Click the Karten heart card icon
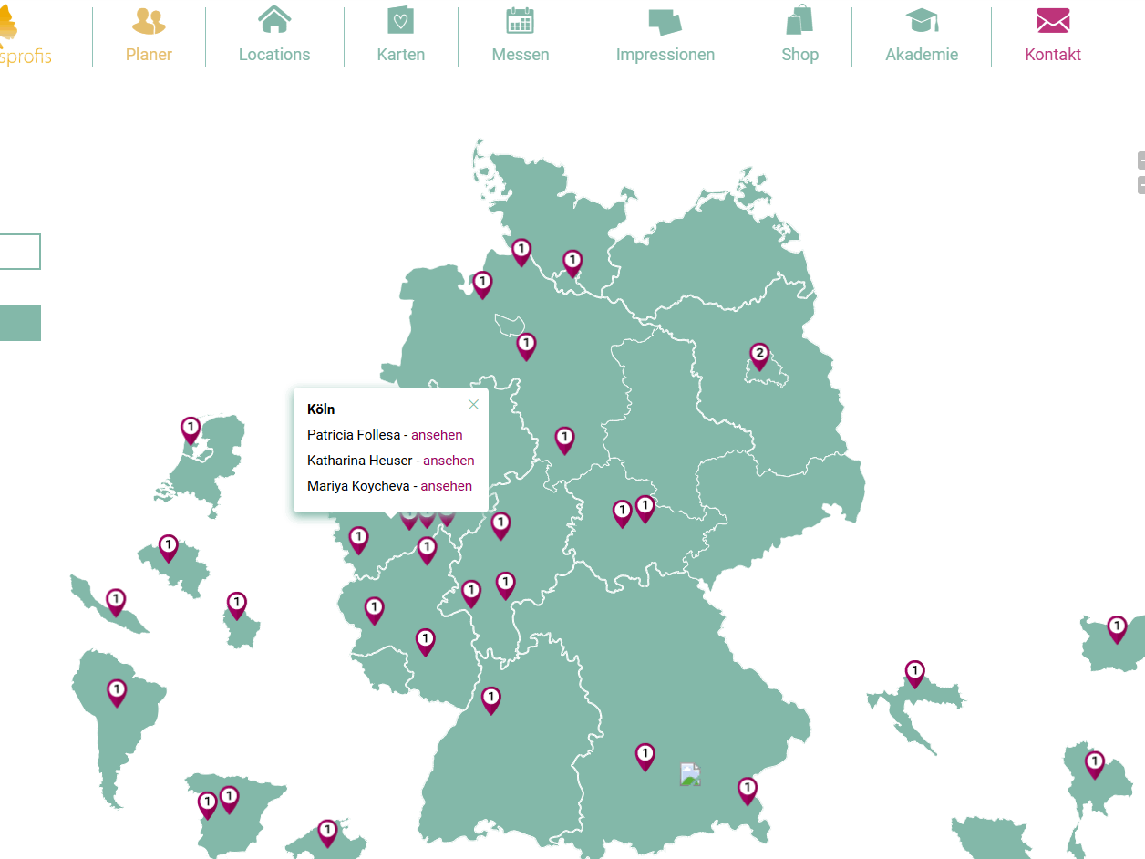Image resolution: width=1145 pixels, height=859 pixels. (x=400, y=20)
